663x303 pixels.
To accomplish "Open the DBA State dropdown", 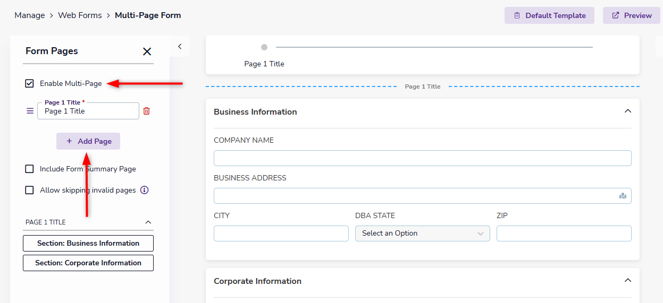I will [x=423, y=233].
